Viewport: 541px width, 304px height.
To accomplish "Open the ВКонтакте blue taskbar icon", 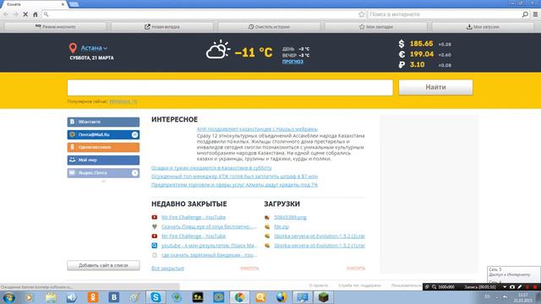I will (114, 297).
